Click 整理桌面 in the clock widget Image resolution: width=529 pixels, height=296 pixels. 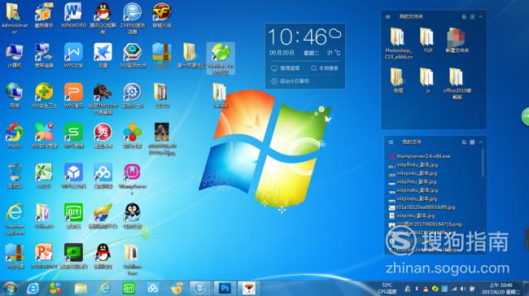coord(286,68)
